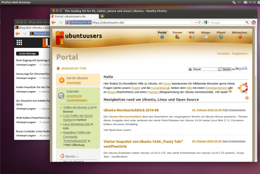This screenshot has width=260, height=174.
Task: Open a new tab with the green plus
Action: point(102,16)
